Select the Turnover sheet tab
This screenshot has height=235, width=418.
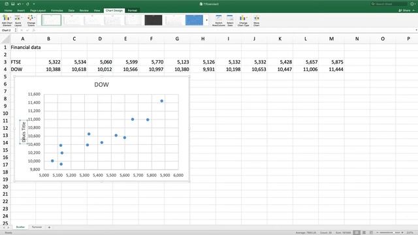tap(37, 227)
